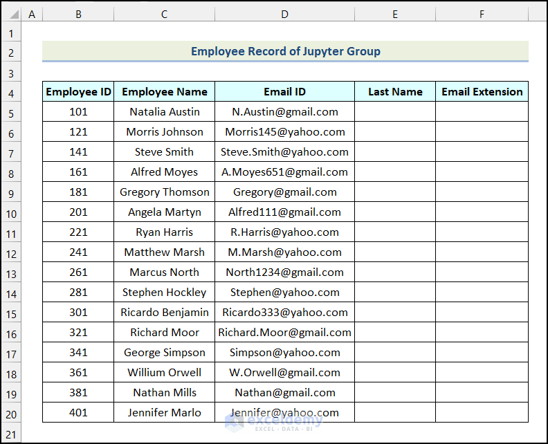Select the Nathan@gmail.com email cell

(x=285, y=392)
